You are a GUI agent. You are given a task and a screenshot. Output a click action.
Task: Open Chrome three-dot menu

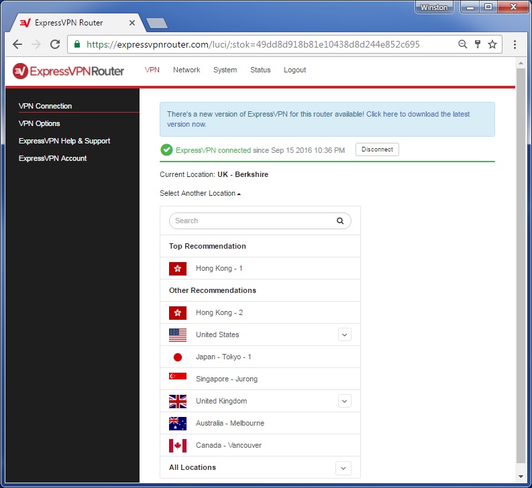[515, 44]
